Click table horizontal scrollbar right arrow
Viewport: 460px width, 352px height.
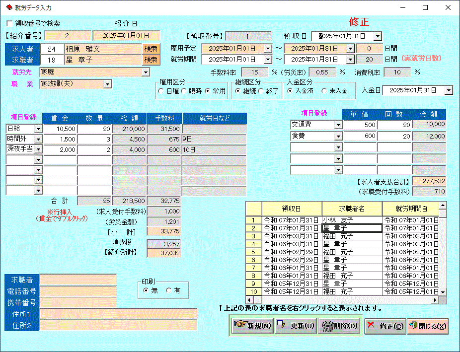[435, 300]
